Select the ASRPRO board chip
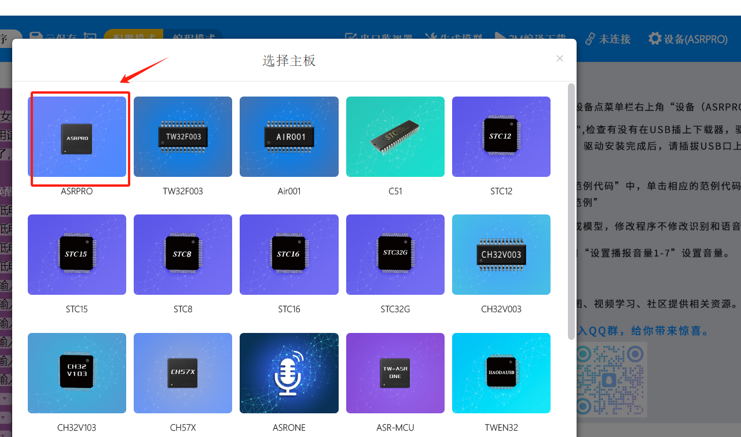 pyautogui.click(x=77, y=137)
